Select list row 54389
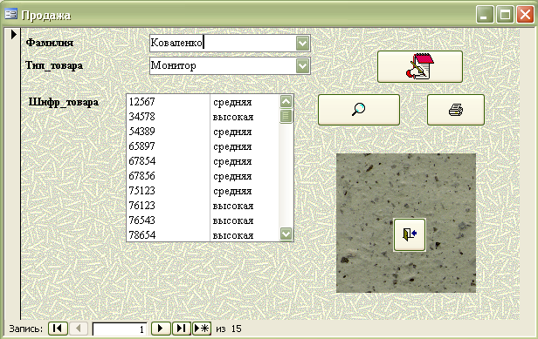The image size is (538, 339). [203, 131]
